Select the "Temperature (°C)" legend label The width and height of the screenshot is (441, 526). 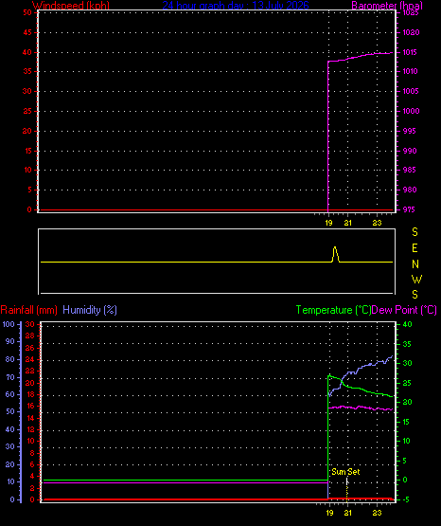click(x=333, y=310)
